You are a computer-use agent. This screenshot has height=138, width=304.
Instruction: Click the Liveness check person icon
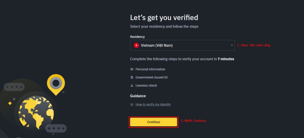click(x=132, y=85)
